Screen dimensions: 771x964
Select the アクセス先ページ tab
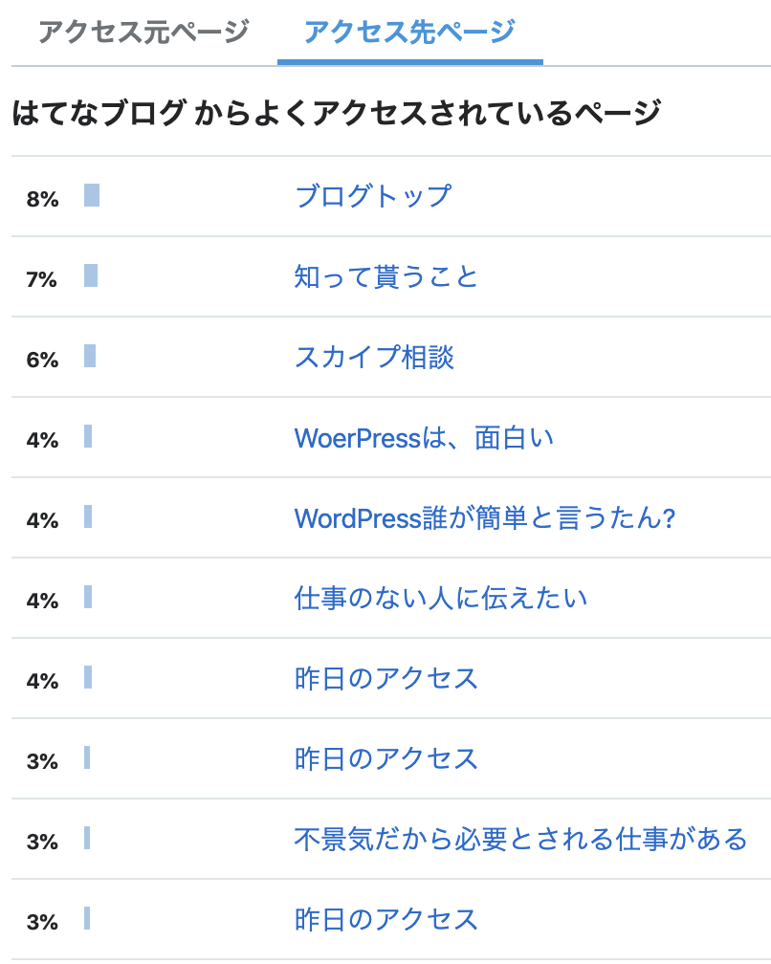pos(410,32)
